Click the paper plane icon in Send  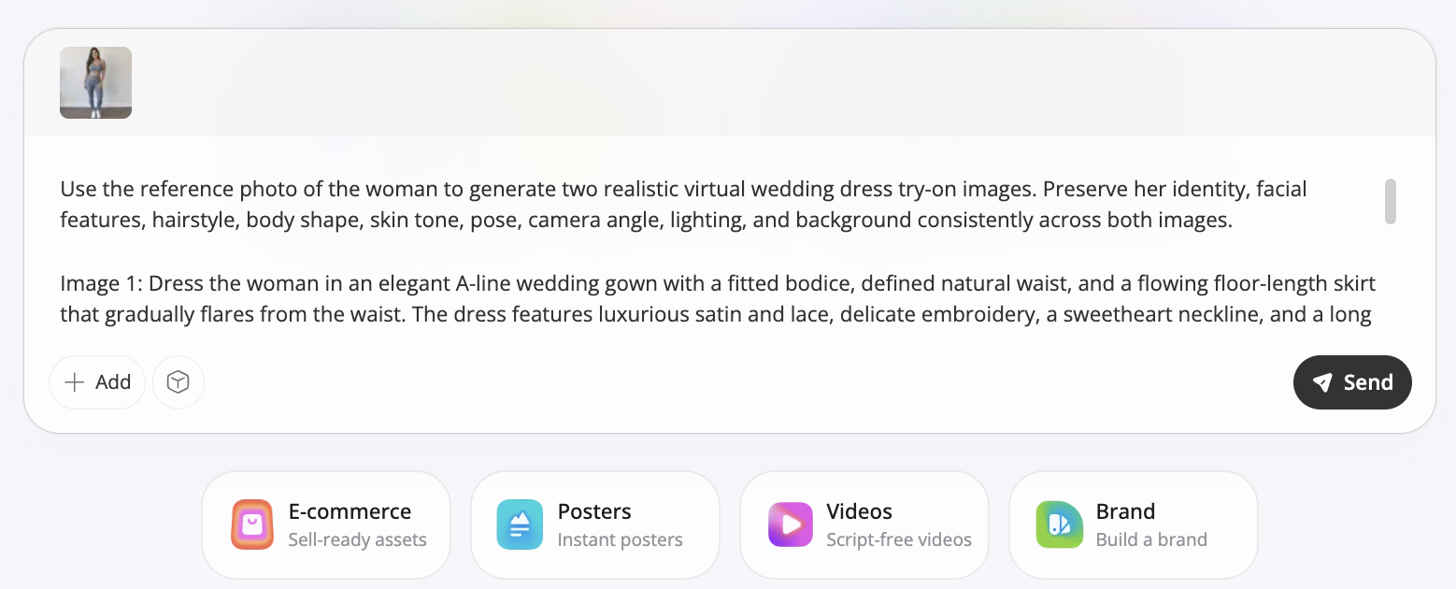coord(1321,382)
